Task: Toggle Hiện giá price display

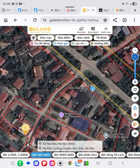Action: 61,43
